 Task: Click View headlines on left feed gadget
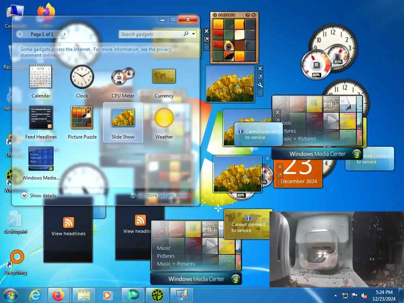click(x=68, y=234)
